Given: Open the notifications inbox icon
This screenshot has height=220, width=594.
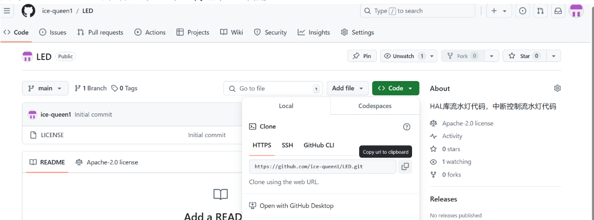Looking at the screenshot, I should pos(558,11).
